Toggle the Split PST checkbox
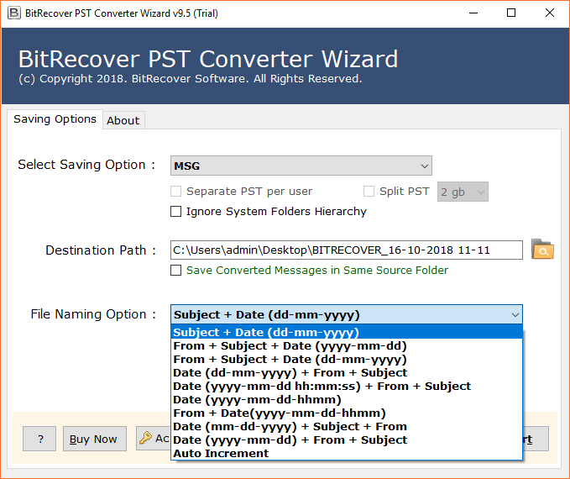 pos(369,192)
